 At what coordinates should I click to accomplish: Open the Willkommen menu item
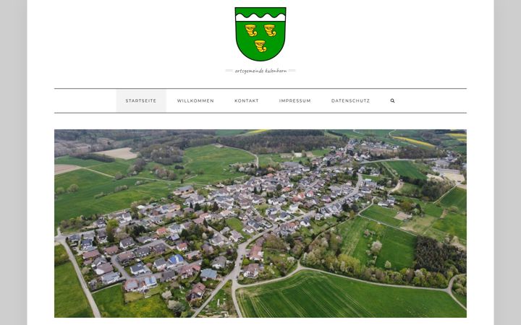click(195, 101)
